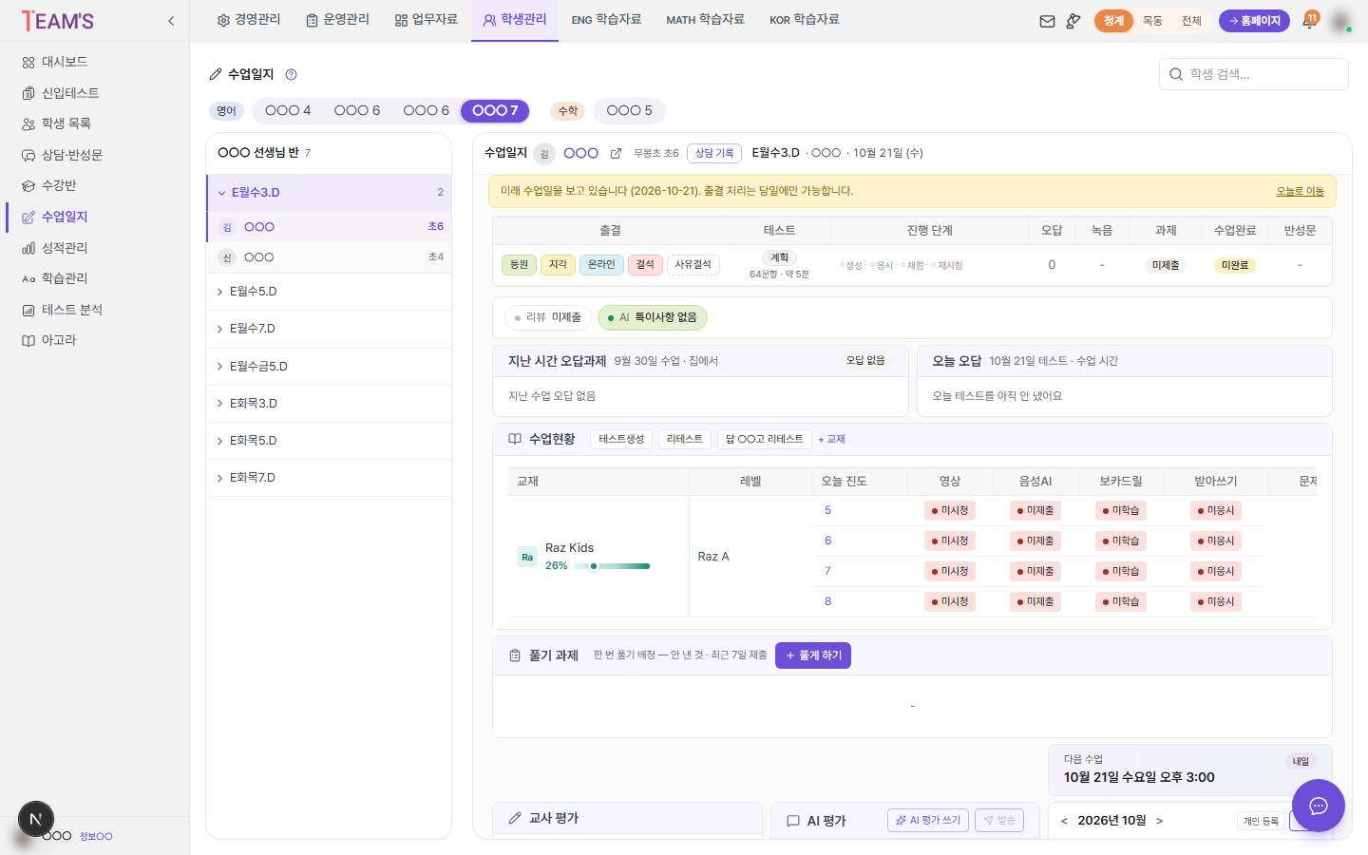This screenshot has width=1368, height=855.
Task: Open the 상담 기록 button
Action: pos(714,153)
